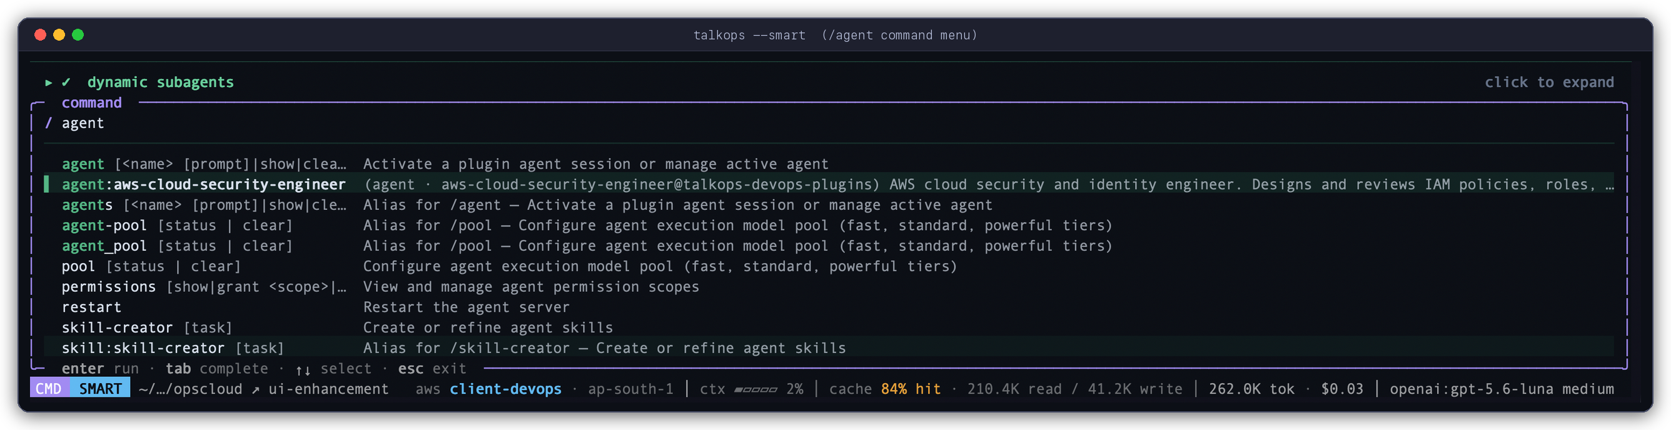Click the '210.4K read' cache value
This screenshot has height=430, width=1671.
tap(1014, 389)
